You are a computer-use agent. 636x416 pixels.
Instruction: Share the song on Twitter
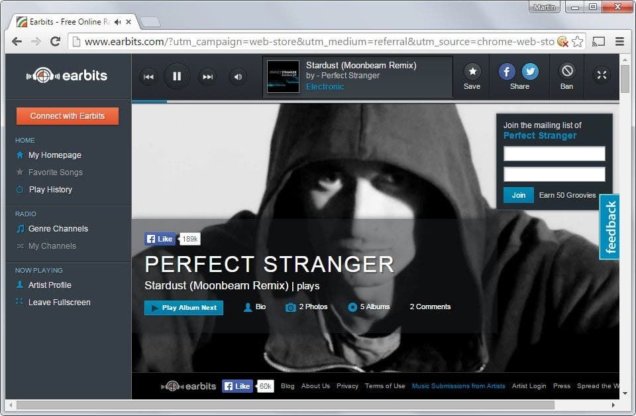tap(530, 72)
